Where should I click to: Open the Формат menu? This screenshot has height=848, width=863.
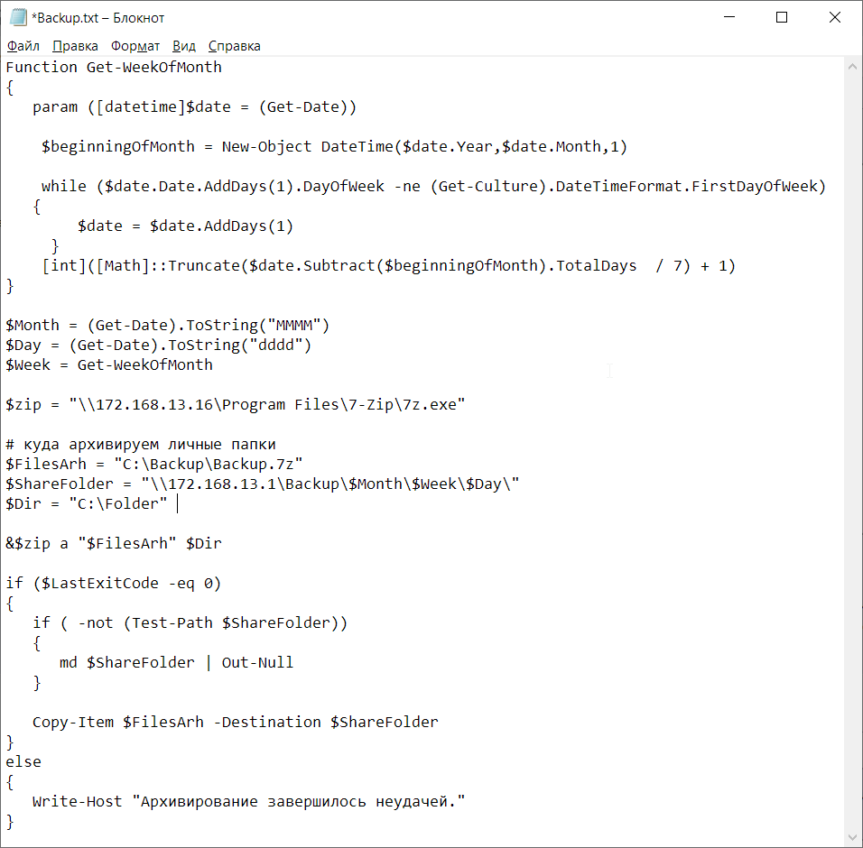coord(135,46)
